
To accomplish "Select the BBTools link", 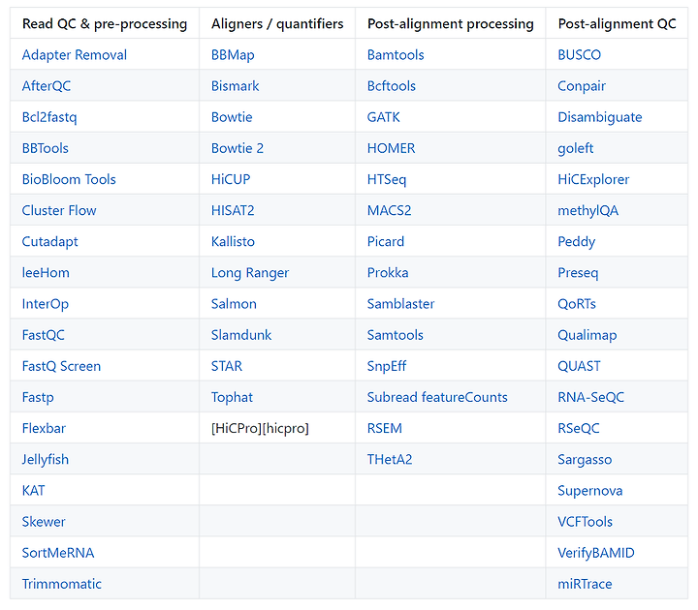I will point(46,148).
